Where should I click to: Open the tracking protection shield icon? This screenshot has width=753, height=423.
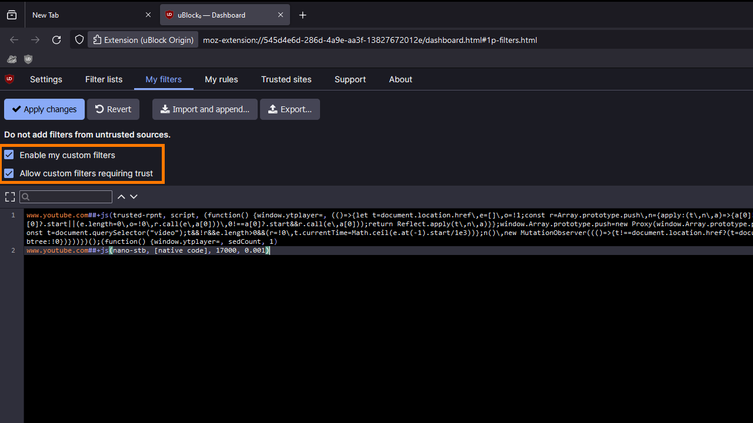[x=79, y=40]
